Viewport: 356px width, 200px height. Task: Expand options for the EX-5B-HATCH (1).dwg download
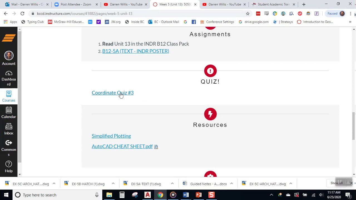tap(113, 184)
